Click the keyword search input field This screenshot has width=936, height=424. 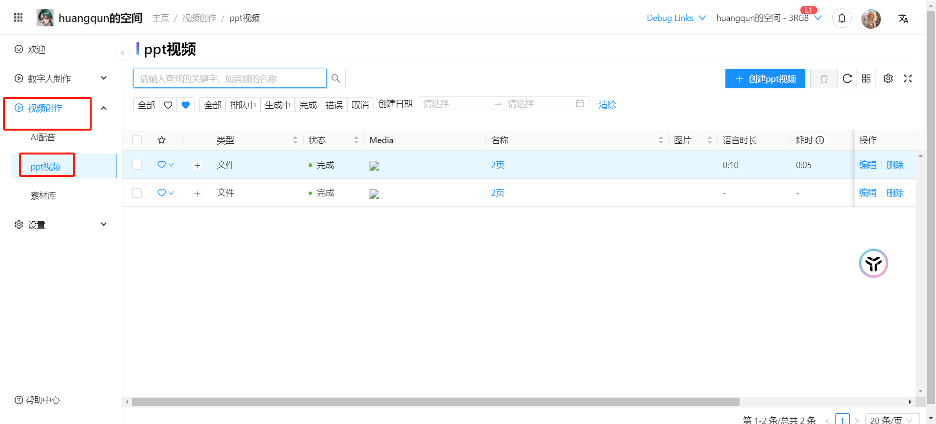pyautogui.click(x=230, y=78)
